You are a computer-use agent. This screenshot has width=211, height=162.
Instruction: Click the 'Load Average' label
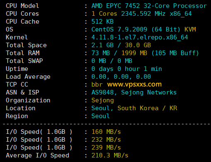[x=28, y=77]
